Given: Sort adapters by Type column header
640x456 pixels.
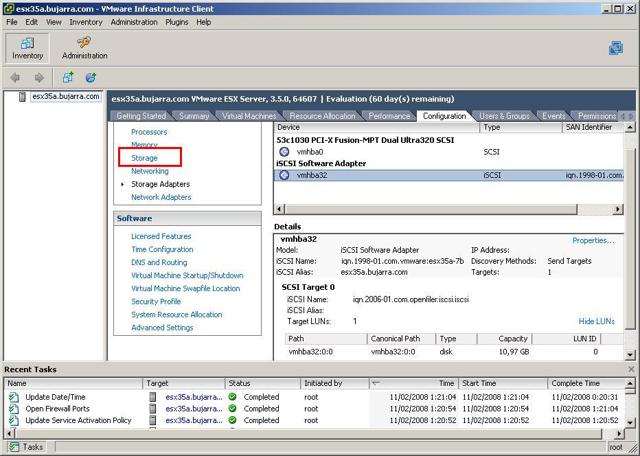Looking at the screenshot, I should [x=521, y=127].
